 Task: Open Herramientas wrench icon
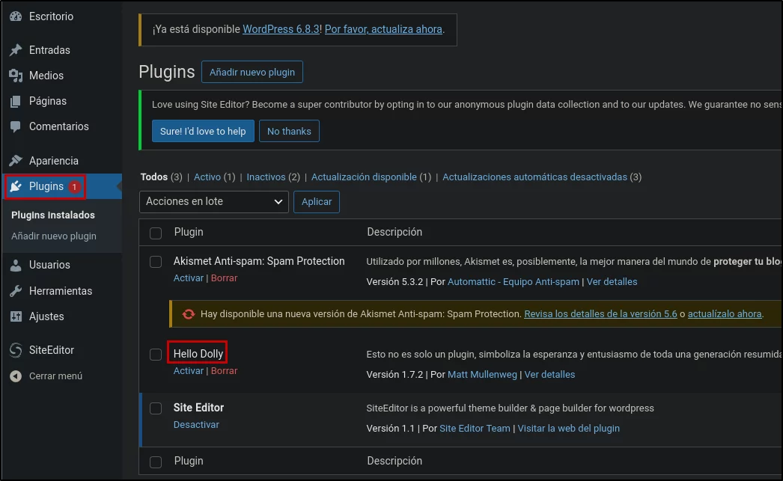pos(16,291)
